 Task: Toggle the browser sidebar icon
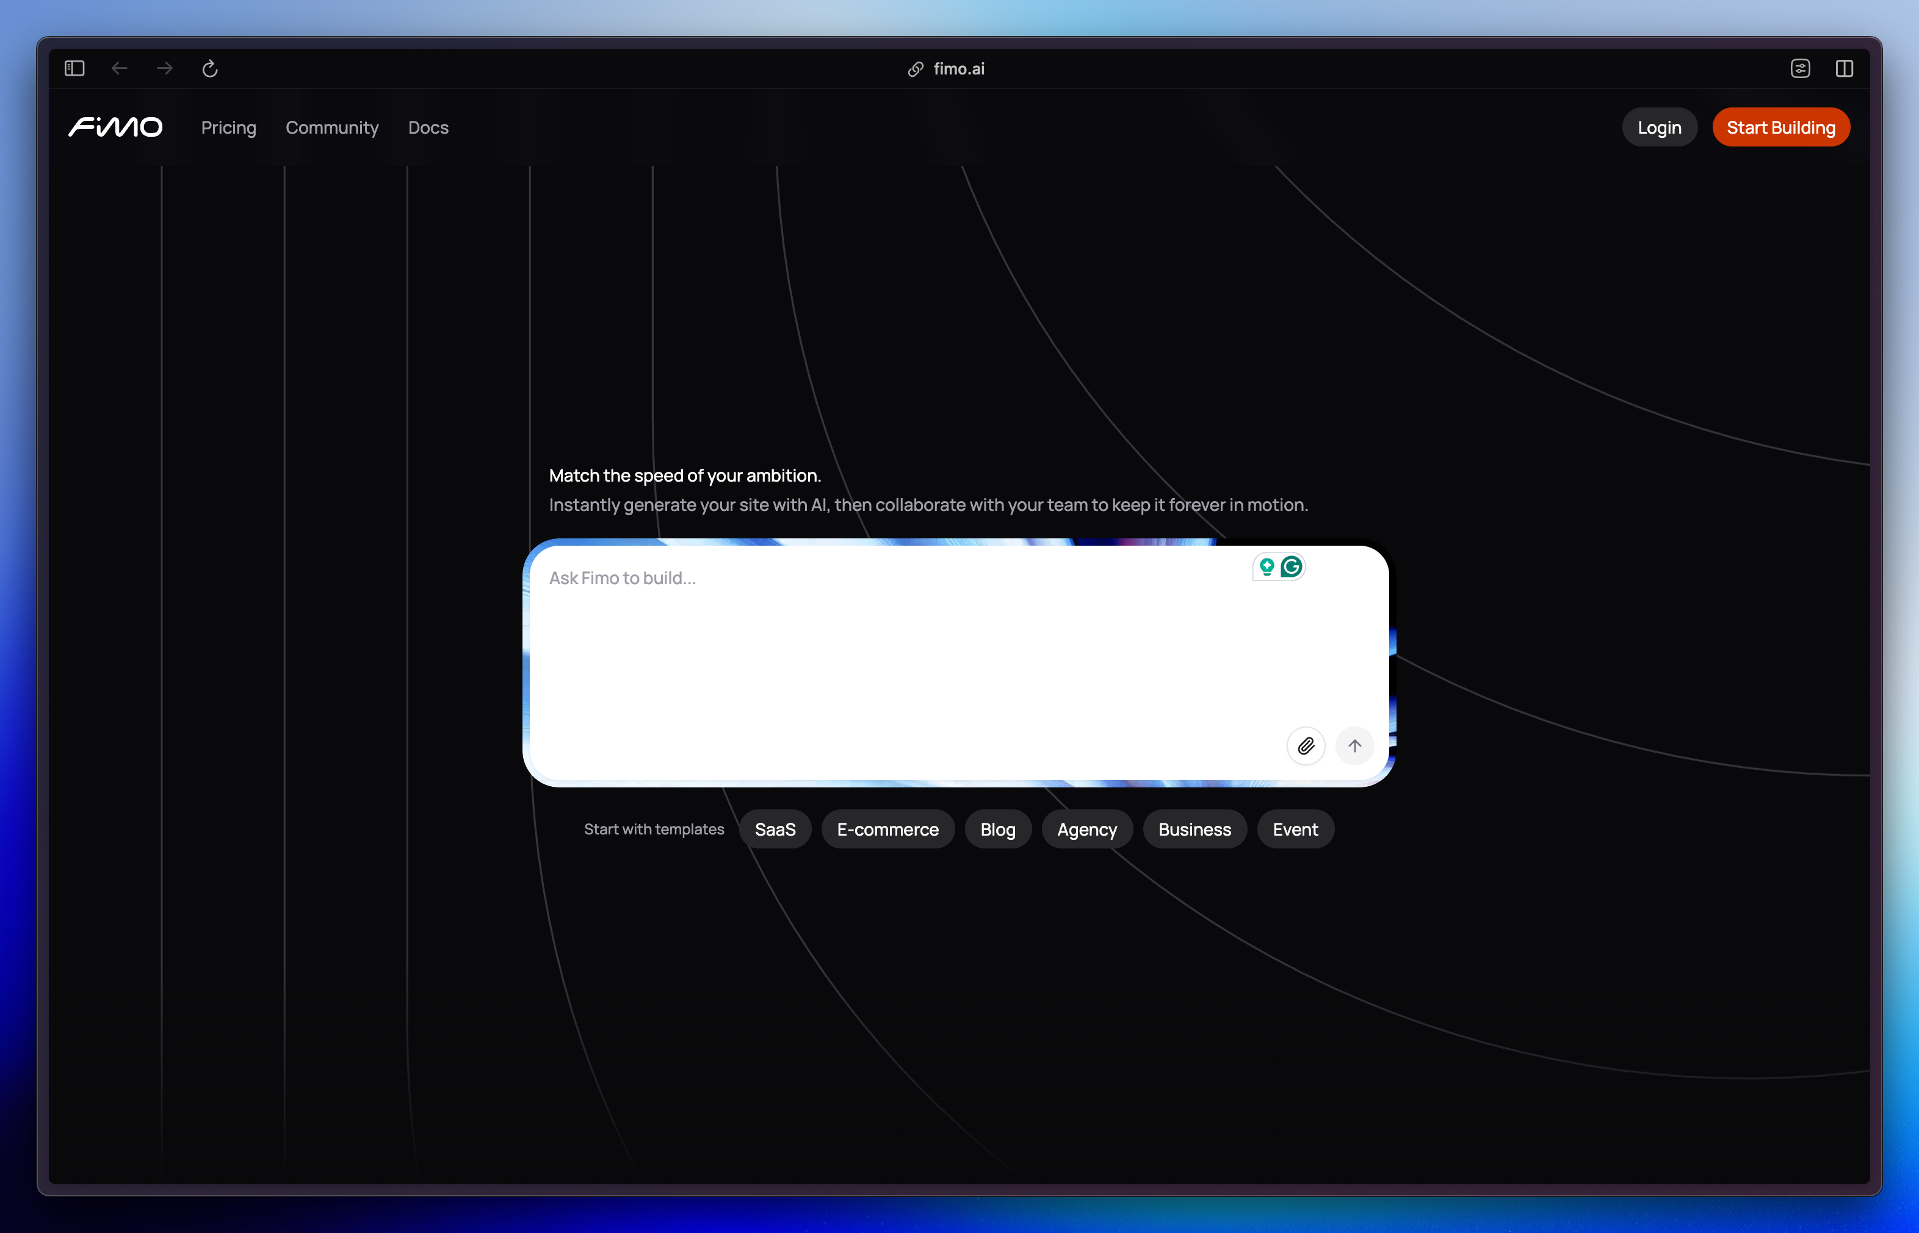[x=74, y=69]
